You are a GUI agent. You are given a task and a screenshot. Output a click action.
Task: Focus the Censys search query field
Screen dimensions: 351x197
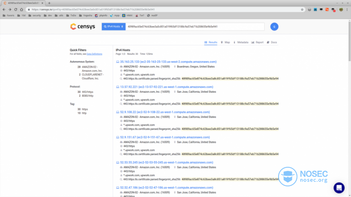click(x=195, y=27)
